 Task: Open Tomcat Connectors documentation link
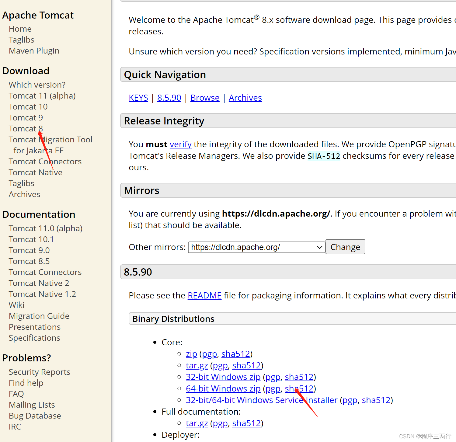(x=45, y=272)
